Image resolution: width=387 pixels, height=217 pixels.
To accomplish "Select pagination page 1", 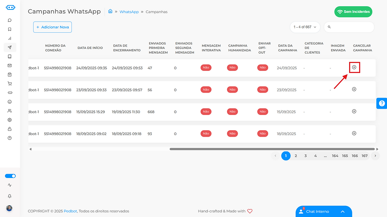I will coord(286,156).
